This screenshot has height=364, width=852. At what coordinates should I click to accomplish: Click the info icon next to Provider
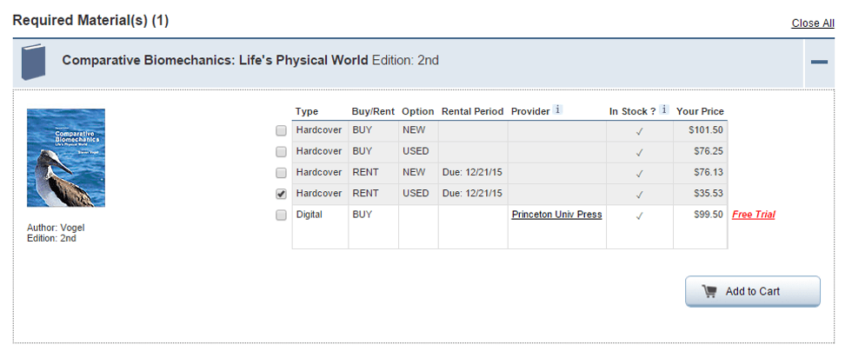tap(558, 110)
